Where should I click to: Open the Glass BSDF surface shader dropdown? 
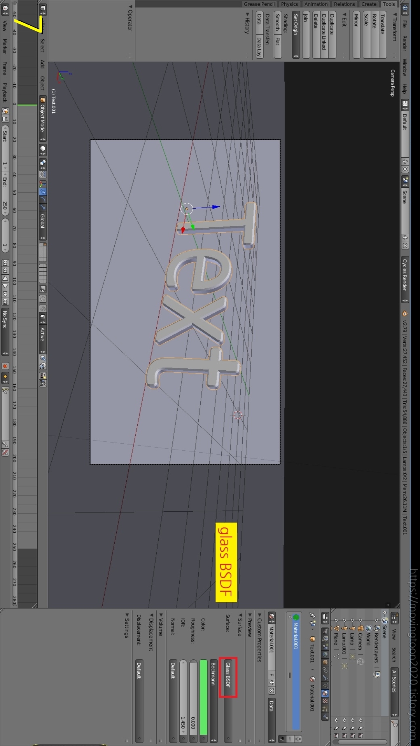(228, 701)
